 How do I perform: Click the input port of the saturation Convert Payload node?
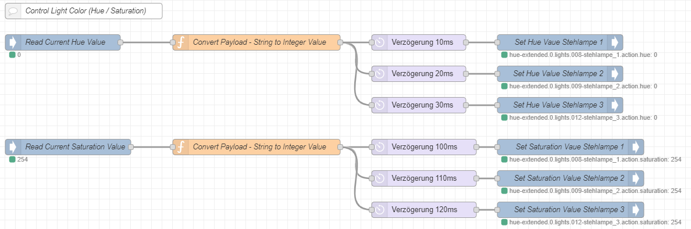pyautogui.click(x=173, y=147)
